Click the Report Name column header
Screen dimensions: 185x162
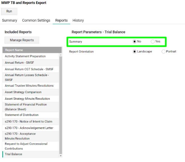31,50
